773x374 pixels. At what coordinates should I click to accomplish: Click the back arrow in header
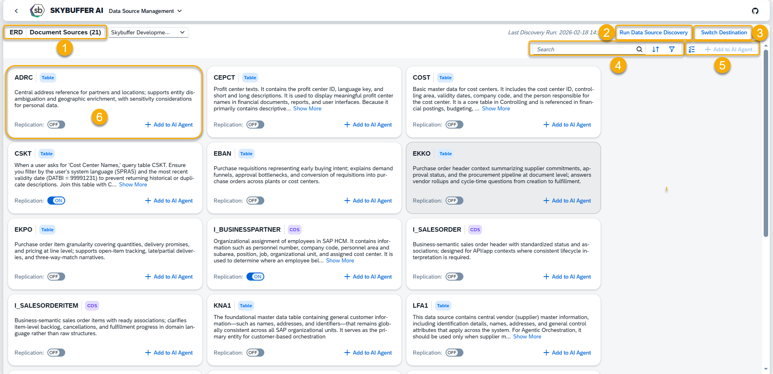pos(16,11)
